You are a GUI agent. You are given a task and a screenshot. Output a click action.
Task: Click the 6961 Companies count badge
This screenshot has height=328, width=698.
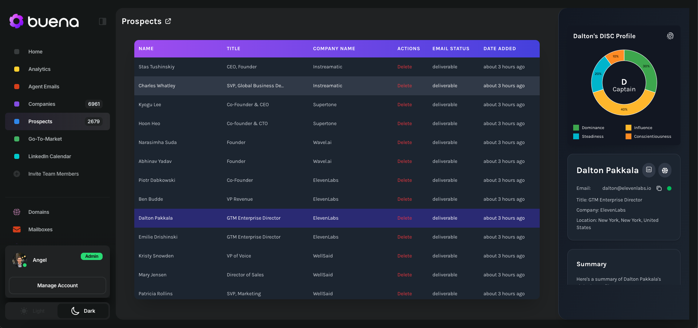(94, 104)
